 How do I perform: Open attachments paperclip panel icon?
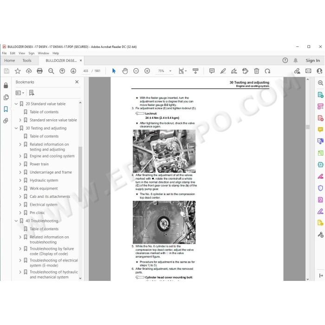(6, 121)
